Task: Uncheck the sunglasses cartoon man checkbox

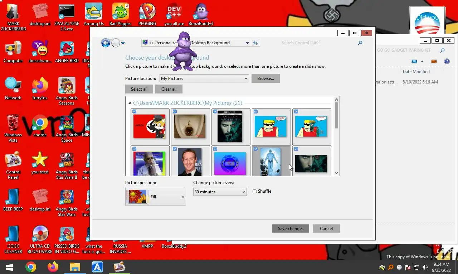Action: (256, 112)
